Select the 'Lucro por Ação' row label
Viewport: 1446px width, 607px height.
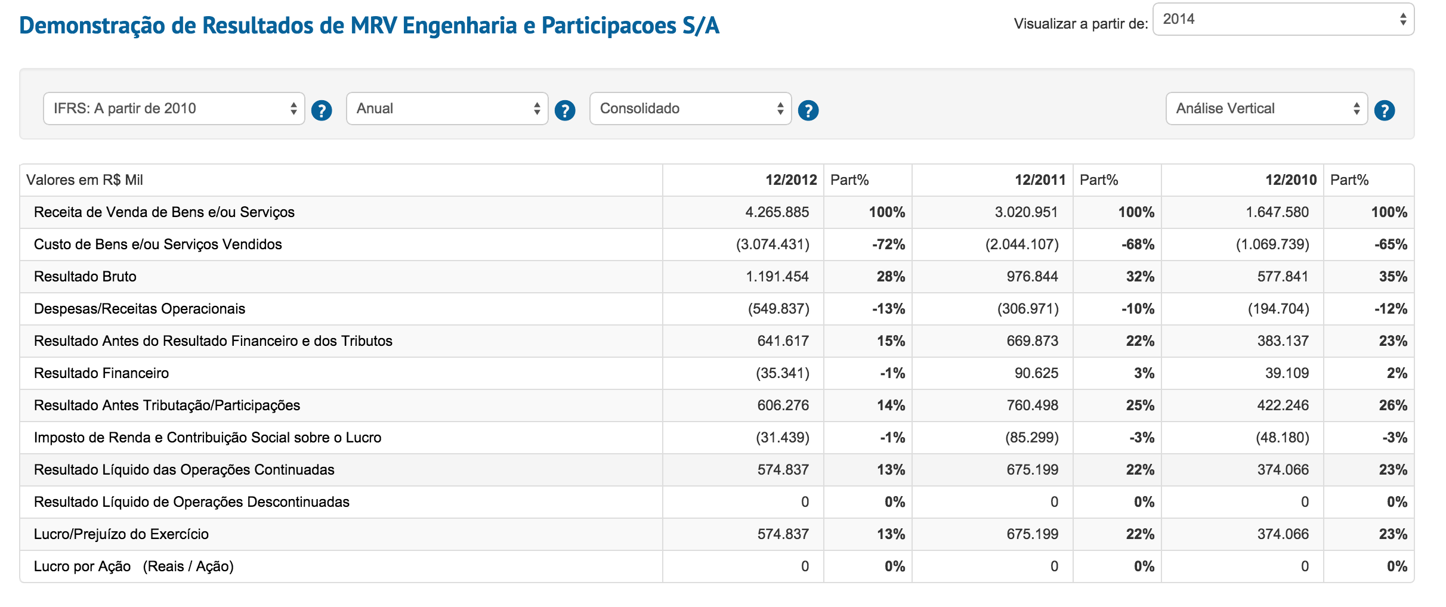pos(134,566)
